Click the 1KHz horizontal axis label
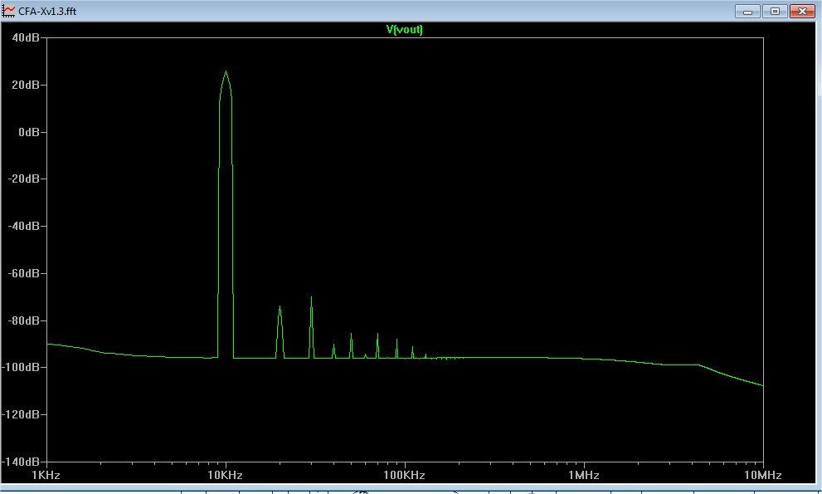822x494 pixels. click(46, 476)
